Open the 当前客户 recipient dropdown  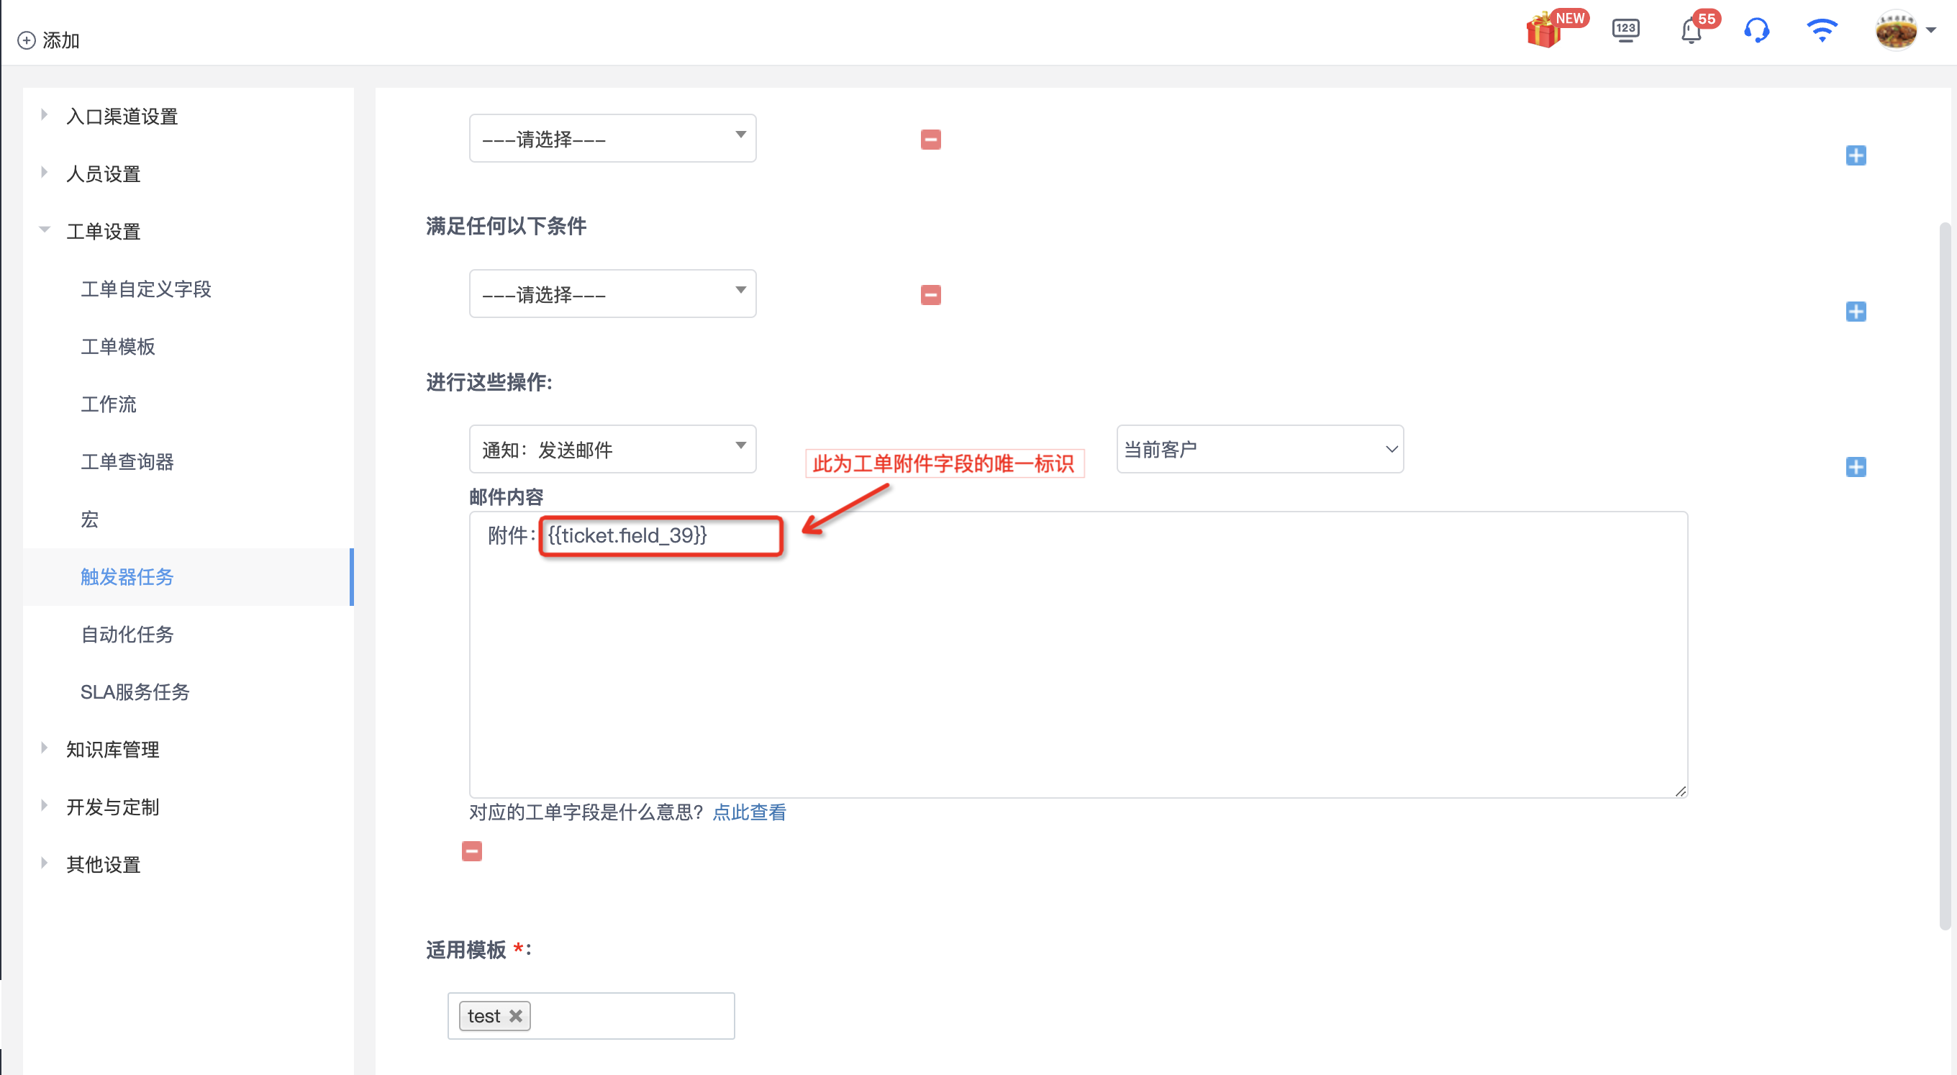(x=1260, y=449)
